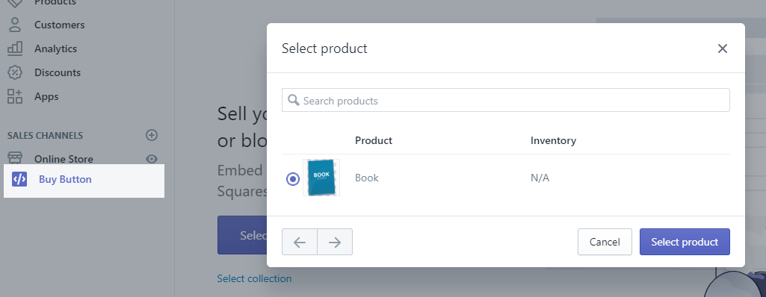Open Discounts in the sidebar
Image resolution: width=766 pixels, height=297 pixels.
pyautogui.click(x=57, y=72)
